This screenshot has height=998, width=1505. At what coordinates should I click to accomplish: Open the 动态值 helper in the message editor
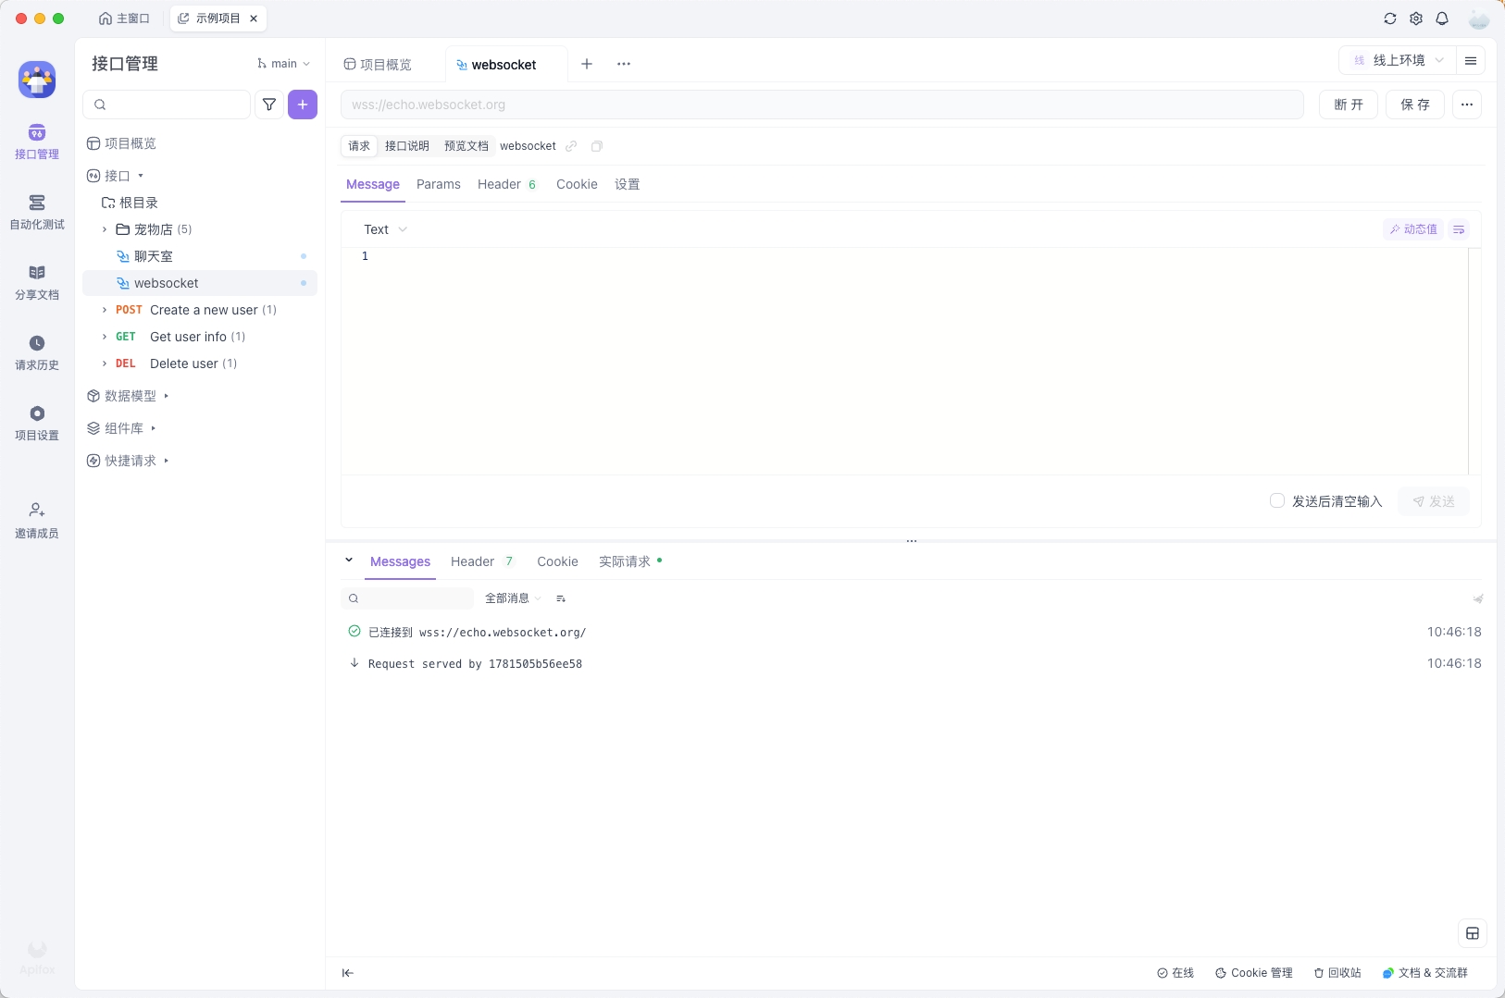click(x=1414, y=229)
